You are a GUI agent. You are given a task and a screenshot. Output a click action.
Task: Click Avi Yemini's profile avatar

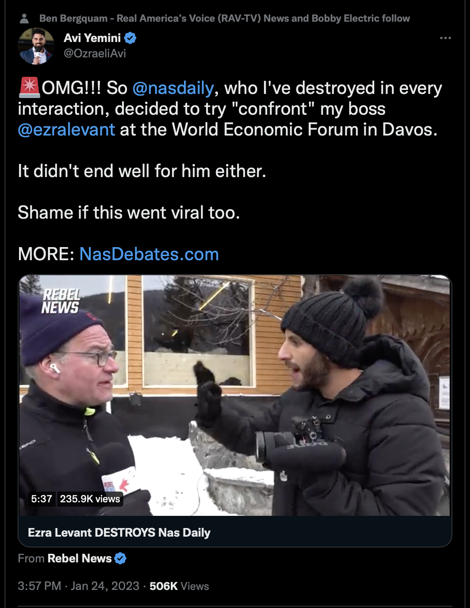tap(36, 46)
